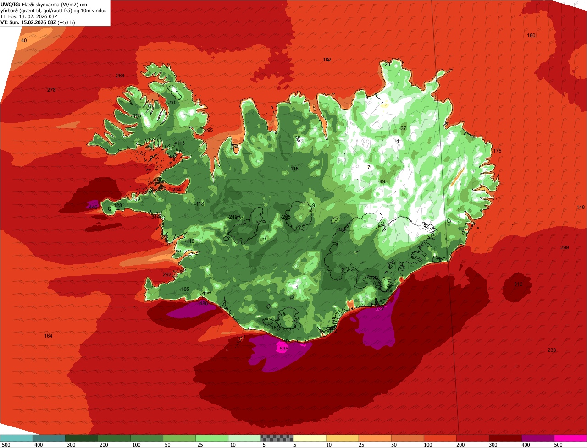The width and height of the screenshot is (587, 448).
Task: Click the value 195 in Húnaflói bay
Action: [209, 130]
